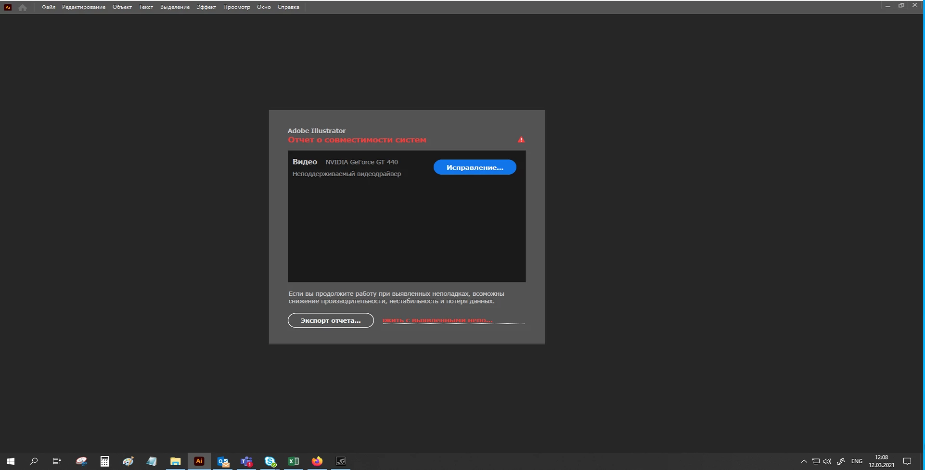Open the Редактирование menu

click(84, 7)
